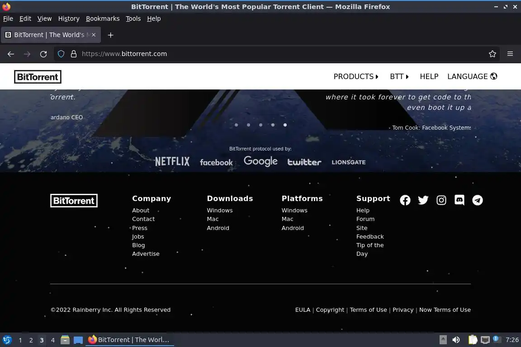Open the Discord icon in footer
This screenshot has height=347, width=521.
(x=459, y=200)
